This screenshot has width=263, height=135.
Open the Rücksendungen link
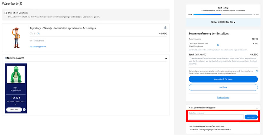tap(223, 97)
